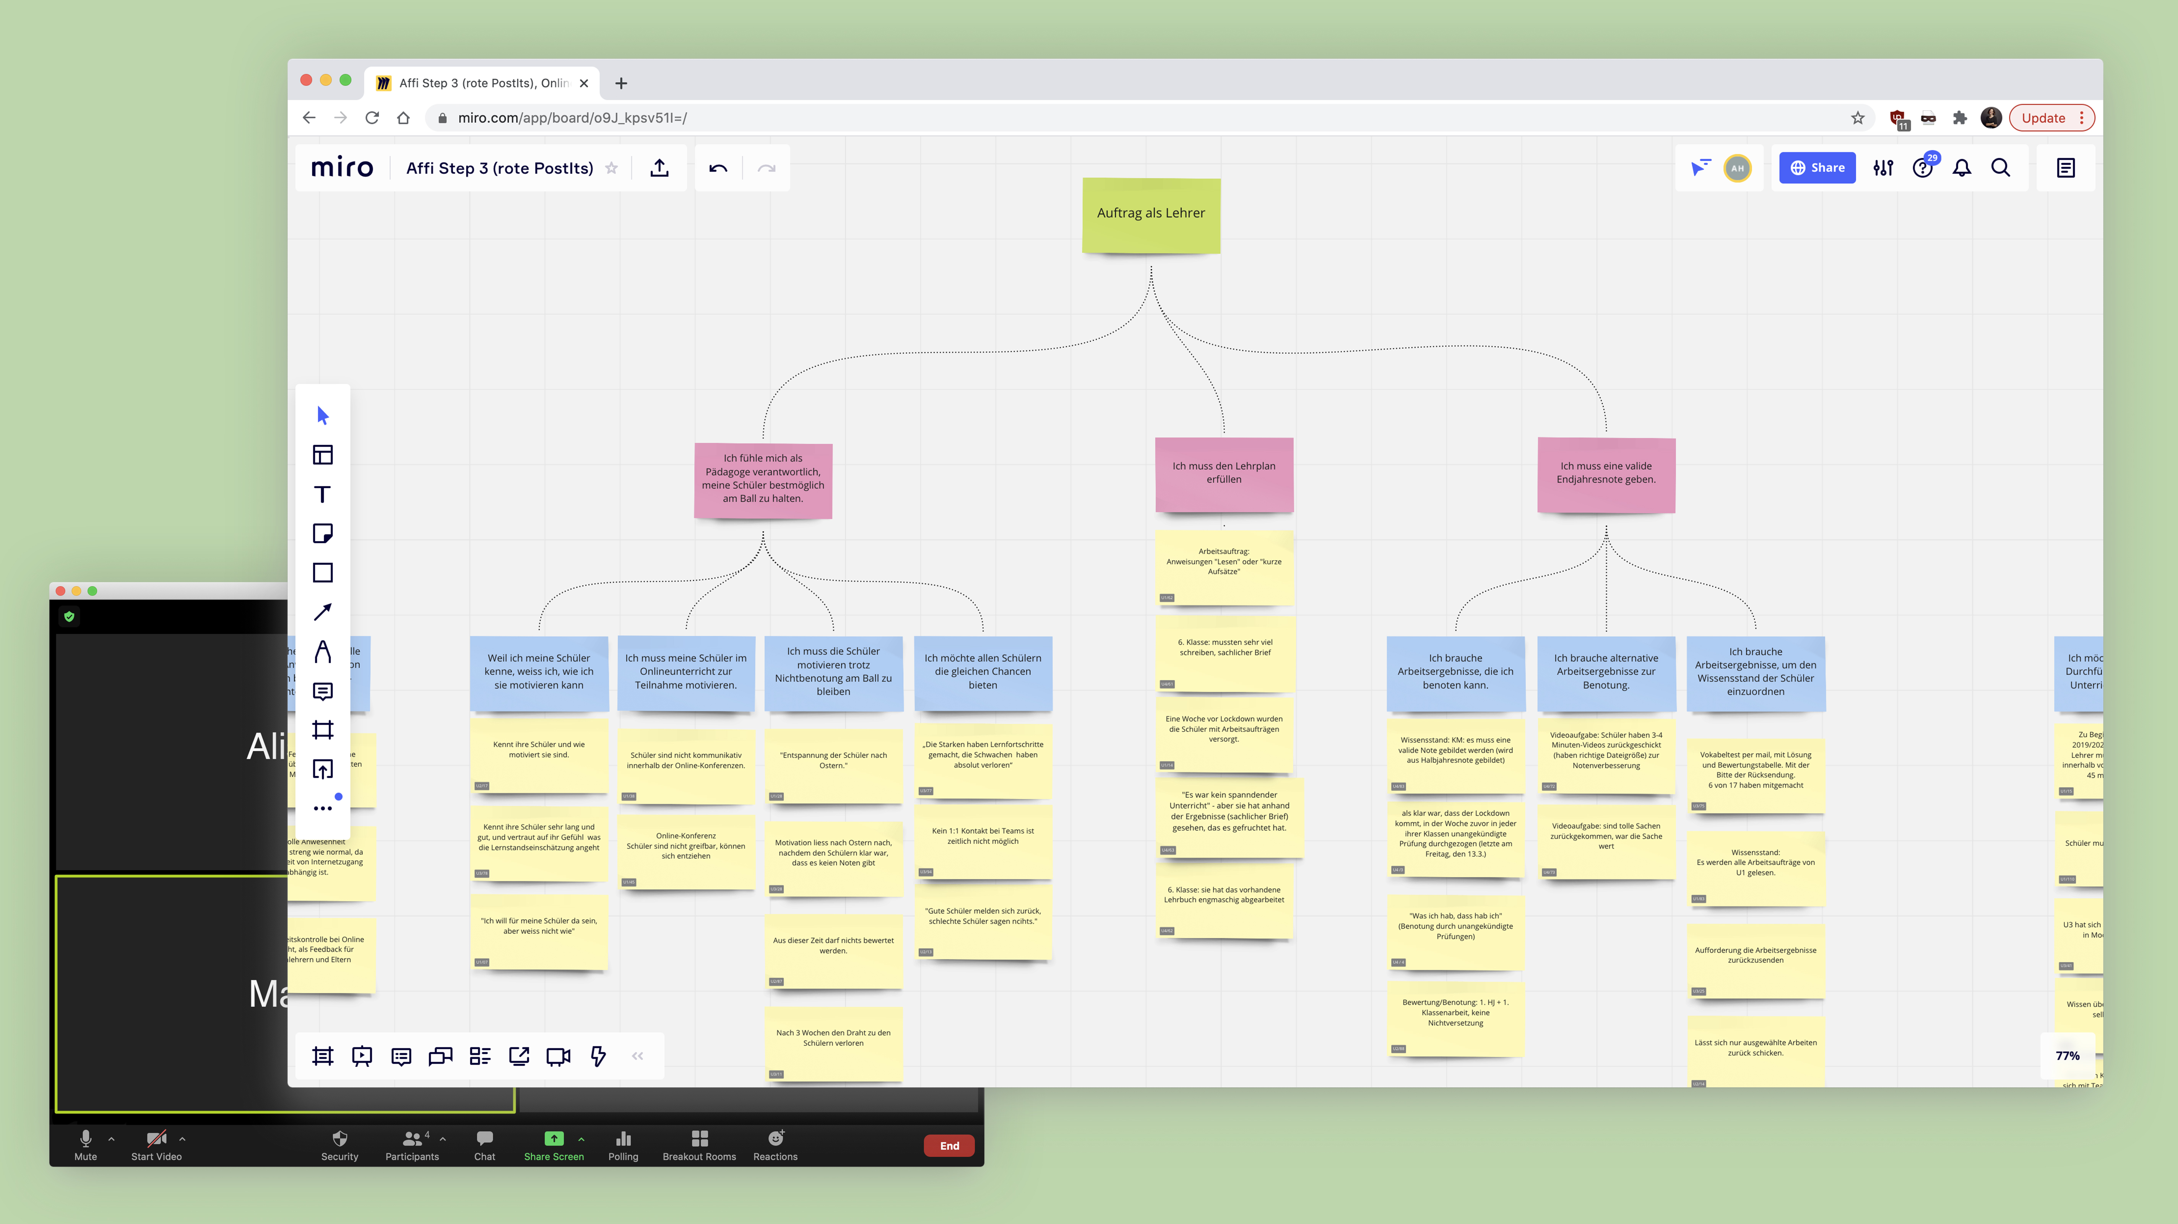Open frames panel in bottom toolbar

(322, 1056)
